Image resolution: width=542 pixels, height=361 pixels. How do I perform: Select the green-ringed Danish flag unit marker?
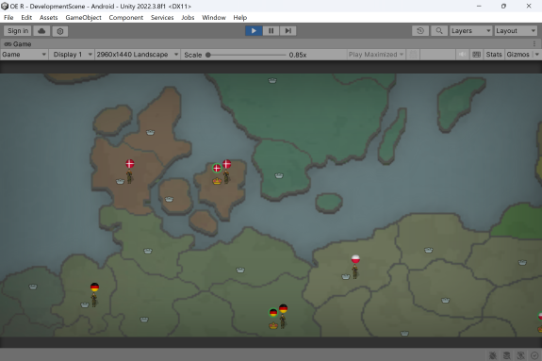pyautogui.click(x=217, y=168)
